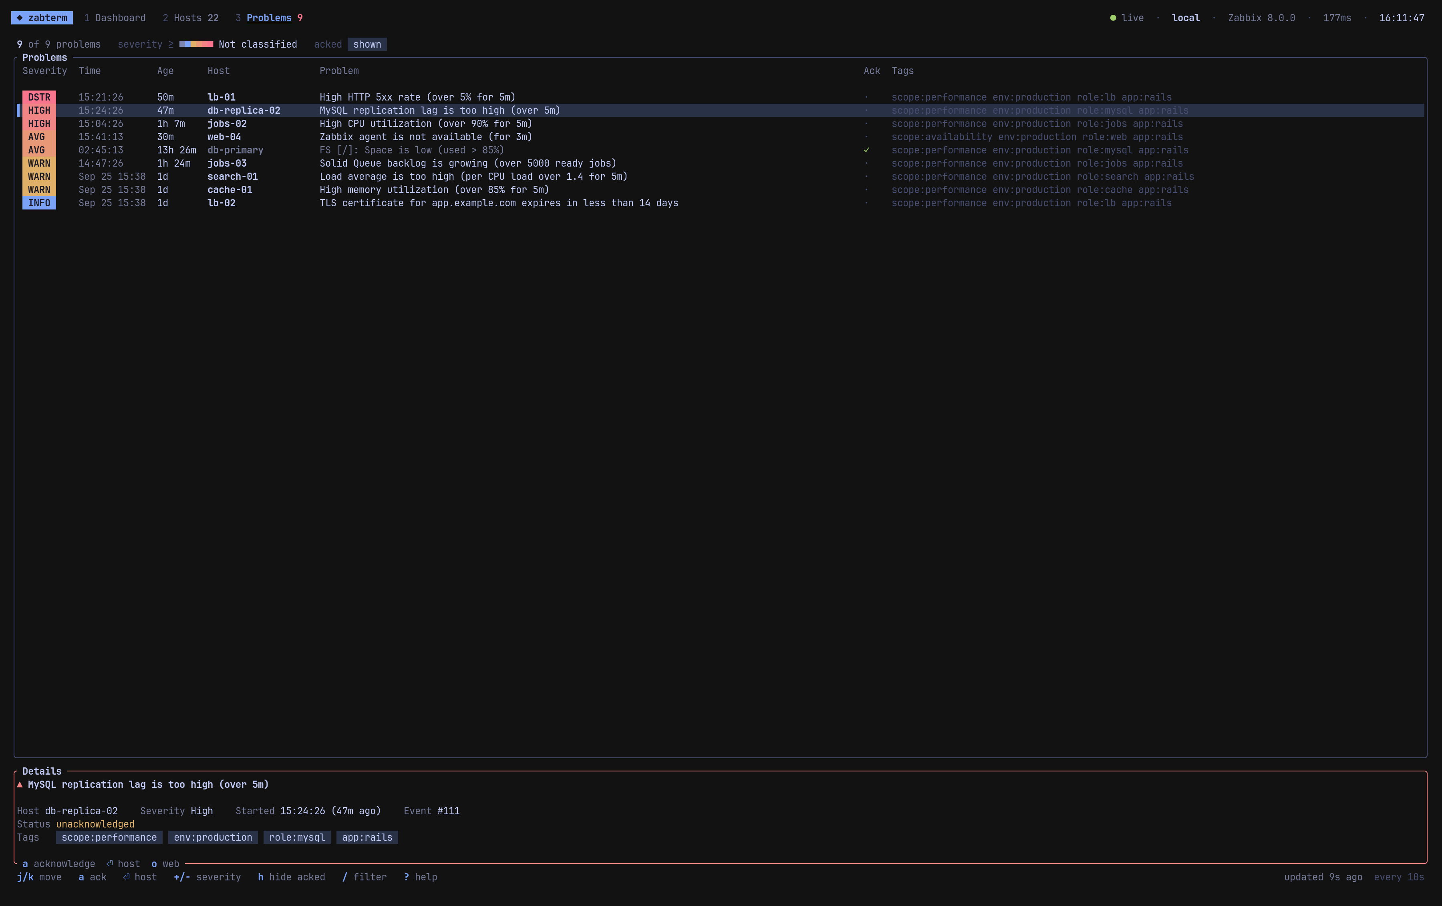This screenshot has width=1442, height=906.
Task: Click 'a acknowledge' in Details panel footer
Action: click(x=59, y=864)
